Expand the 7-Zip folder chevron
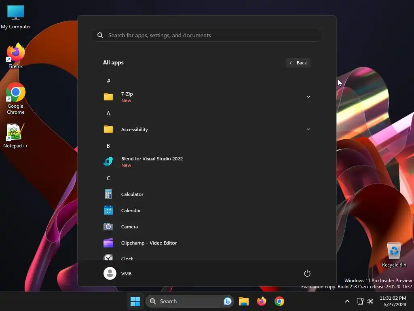 click(308, 97)
